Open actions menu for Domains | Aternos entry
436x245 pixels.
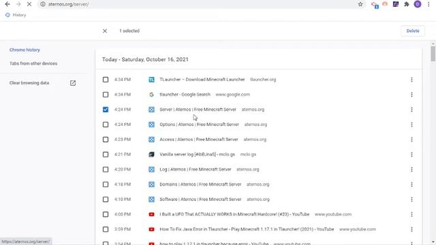tap(411, 184)
